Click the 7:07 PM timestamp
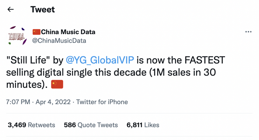Viewport: 259px width, 140px height. click(18, 102)
